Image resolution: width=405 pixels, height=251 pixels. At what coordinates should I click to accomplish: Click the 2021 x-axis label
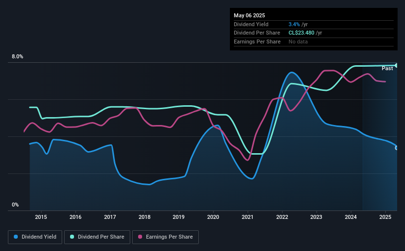pos(248,217)
